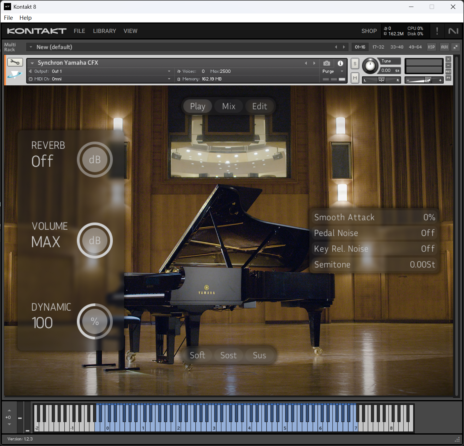Switch to the Mix tab
The height and width of the screenshot is (446, 464).
[x=229, y=106]
